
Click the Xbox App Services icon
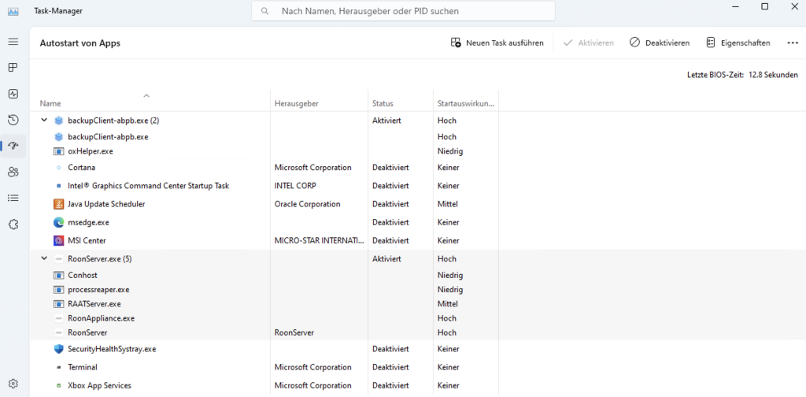[x=58, y=385]
